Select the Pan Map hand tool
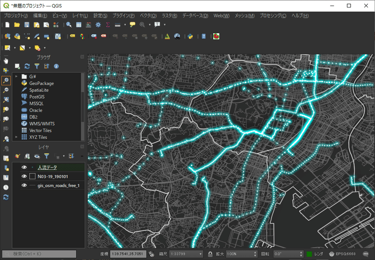 pyautogui.click(x=6, y=61)
